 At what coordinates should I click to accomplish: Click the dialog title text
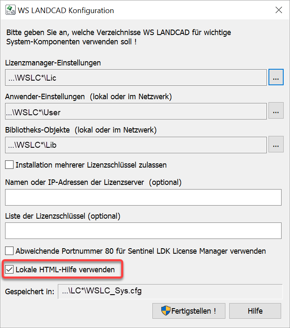pyautogui.click(x=66, y=10)
